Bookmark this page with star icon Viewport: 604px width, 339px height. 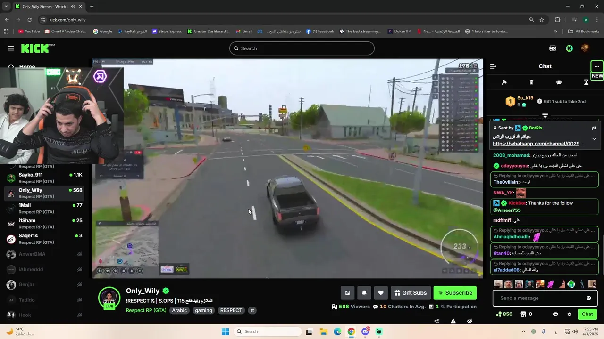pyautogui.click(x=542, y=20)
